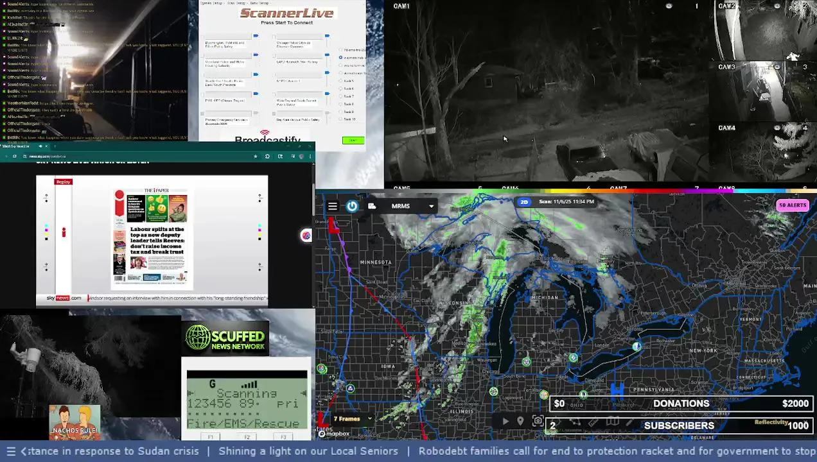Click the 'Scan: 11/6/25 11:34 PM' timestamp

click(x=567, y=201)
